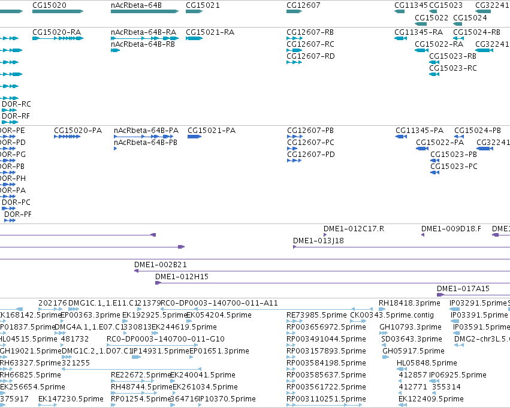Click the RP003656972.5prime EST feature
The height and width of the screenshot is (408, 510).
[291, 333]
